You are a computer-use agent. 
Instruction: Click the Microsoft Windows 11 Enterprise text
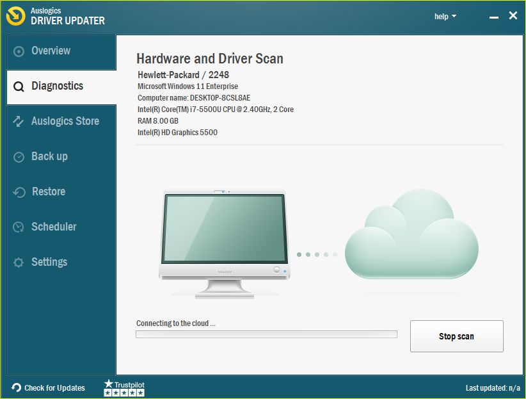tap(187, 86)
